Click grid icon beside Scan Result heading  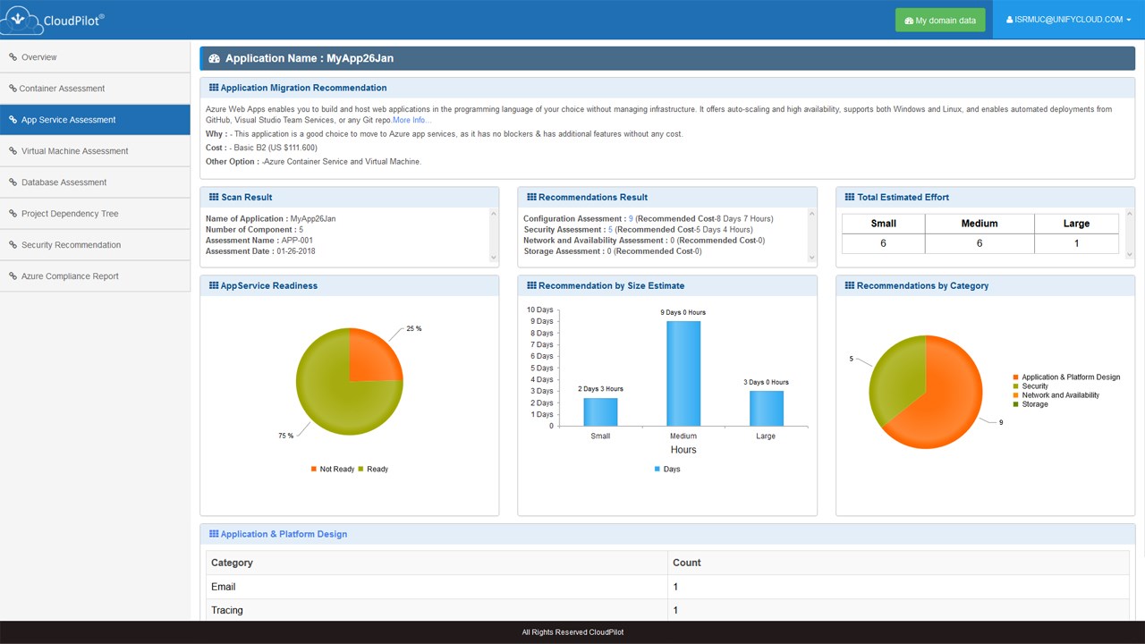(214, 197)
